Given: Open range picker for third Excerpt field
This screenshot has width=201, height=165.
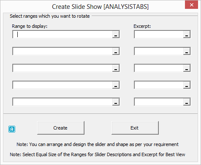Looking at the screenshot, I should pos(187,68).
